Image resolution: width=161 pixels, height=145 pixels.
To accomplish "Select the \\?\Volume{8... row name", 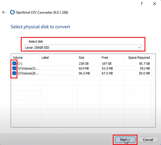I will (28, 73).
